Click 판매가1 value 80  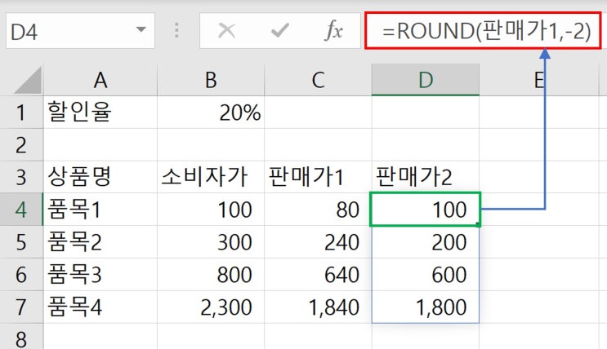click(x=319, y=210)
